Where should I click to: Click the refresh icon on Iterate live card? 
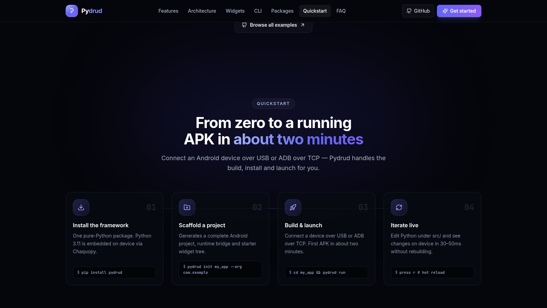[399, 207]
